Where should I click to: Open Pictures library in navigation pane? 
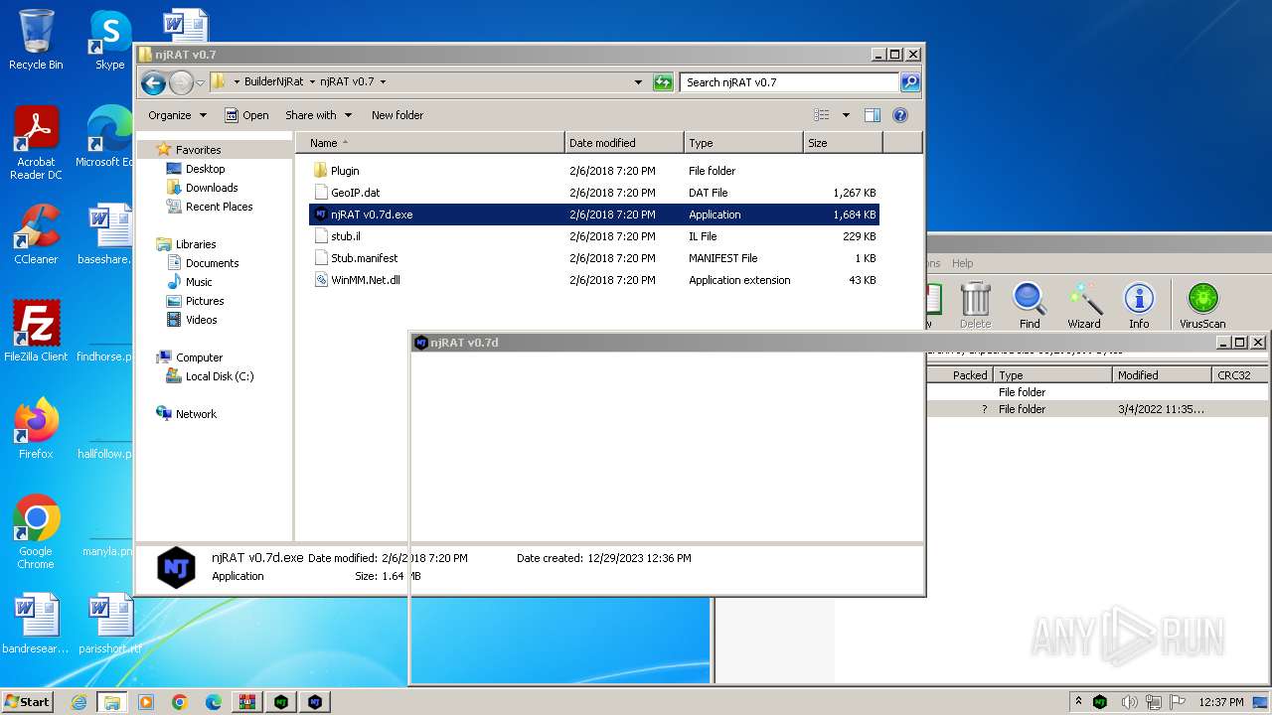[205, 301]
